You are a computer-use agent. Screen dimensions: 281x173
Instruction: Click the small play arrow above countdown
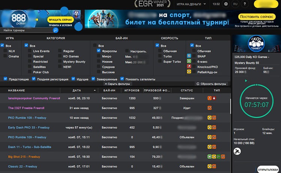pos(246,81)
